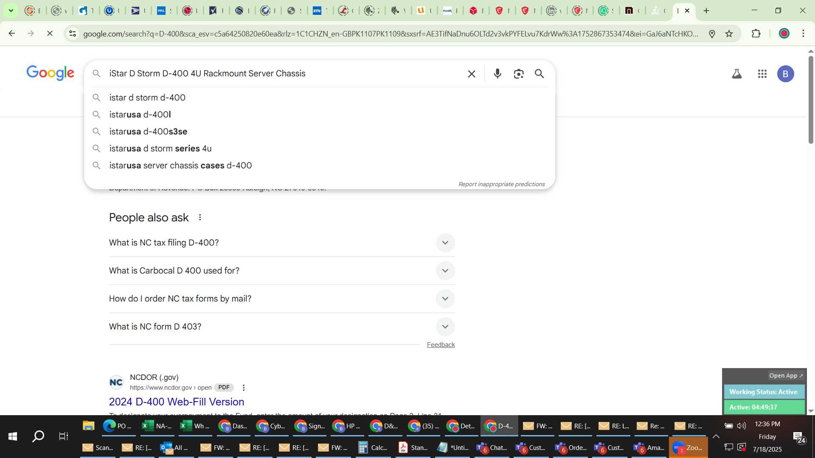The height and width of the screenshot is (458, 815).
Task: Click the clock showing 12:36 PM
Action: [x=767, y=424]
